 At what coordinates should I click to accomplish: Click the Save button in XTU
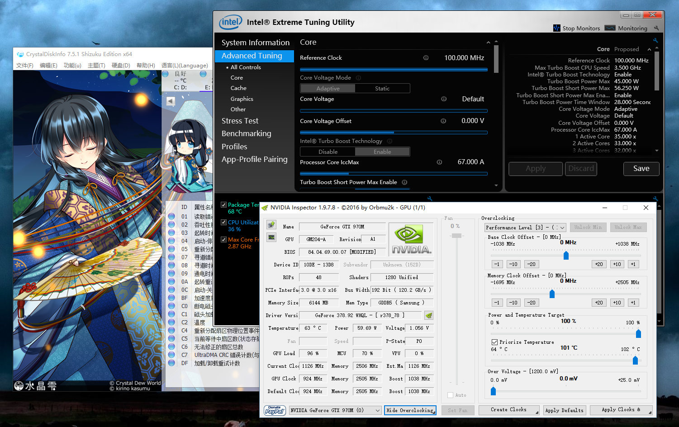[641, 169]
